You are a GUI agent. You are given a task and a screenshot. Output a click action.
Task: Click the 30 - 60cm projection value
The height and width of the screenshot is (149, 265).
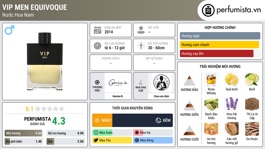coord(156,48)
